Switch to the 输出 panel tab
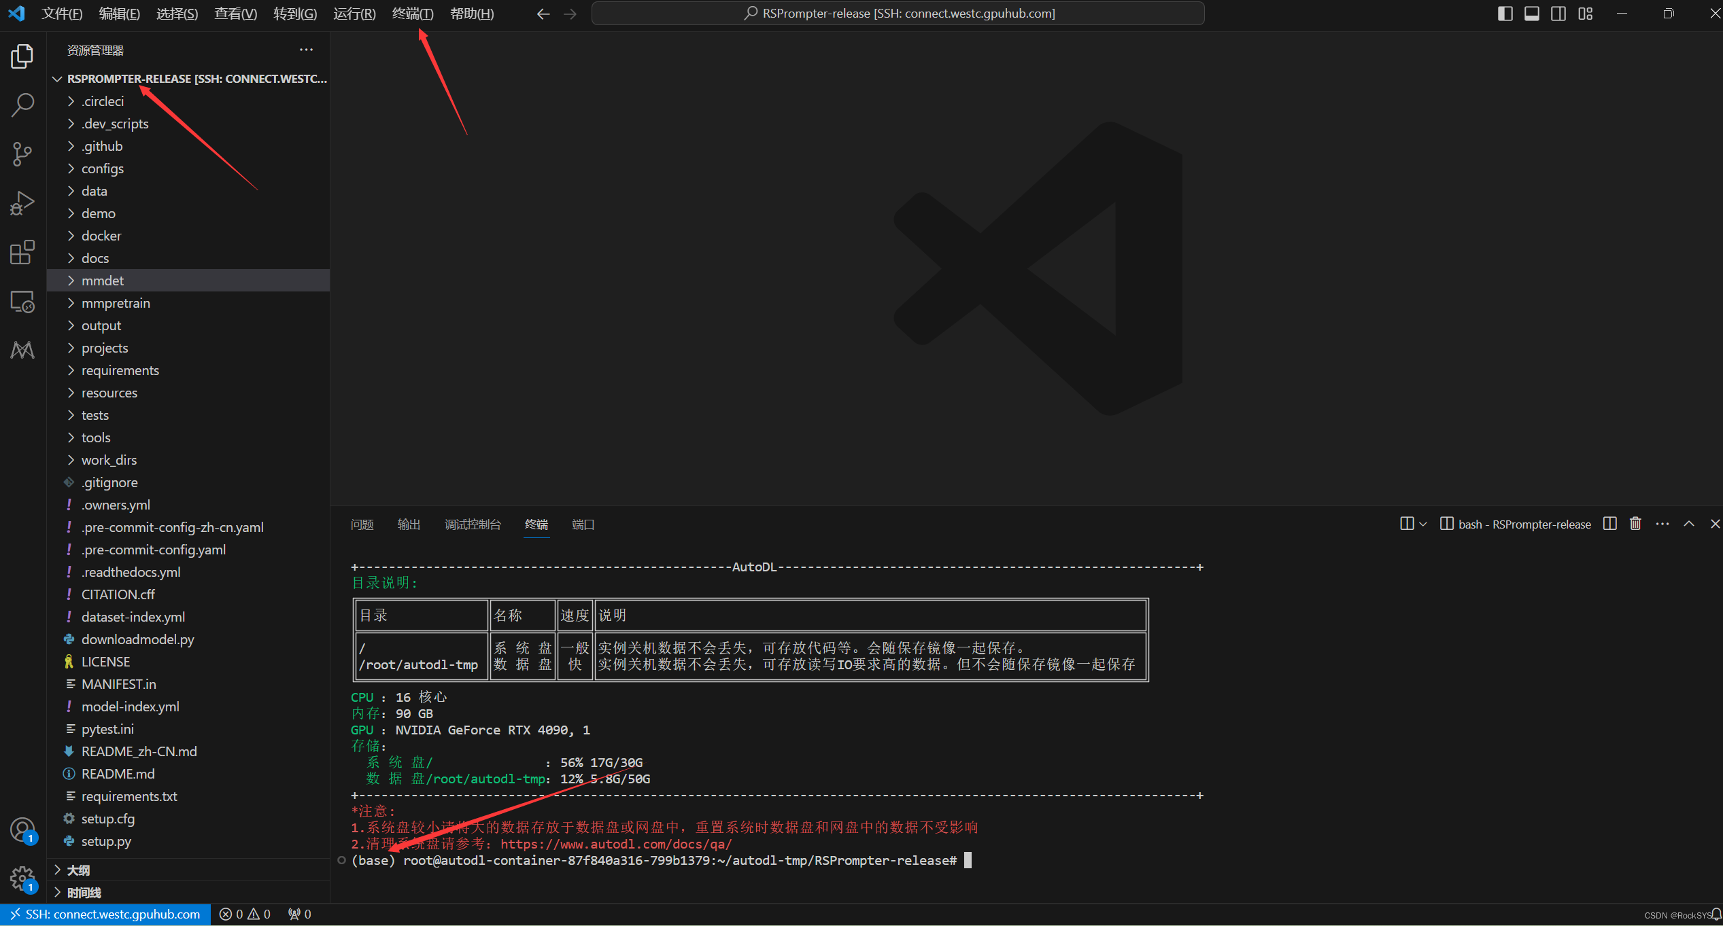 [x=409, y=524]
